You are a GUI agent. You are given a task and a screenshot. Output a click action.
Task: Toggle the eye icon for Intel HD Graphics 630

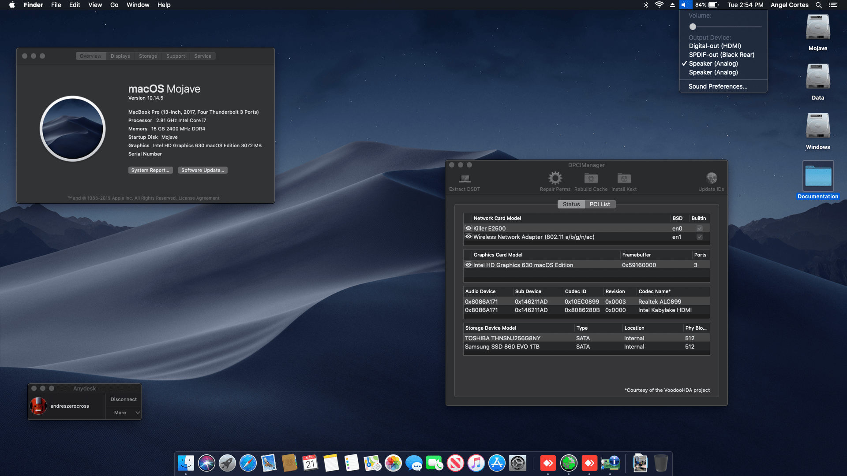pos(468,265)
